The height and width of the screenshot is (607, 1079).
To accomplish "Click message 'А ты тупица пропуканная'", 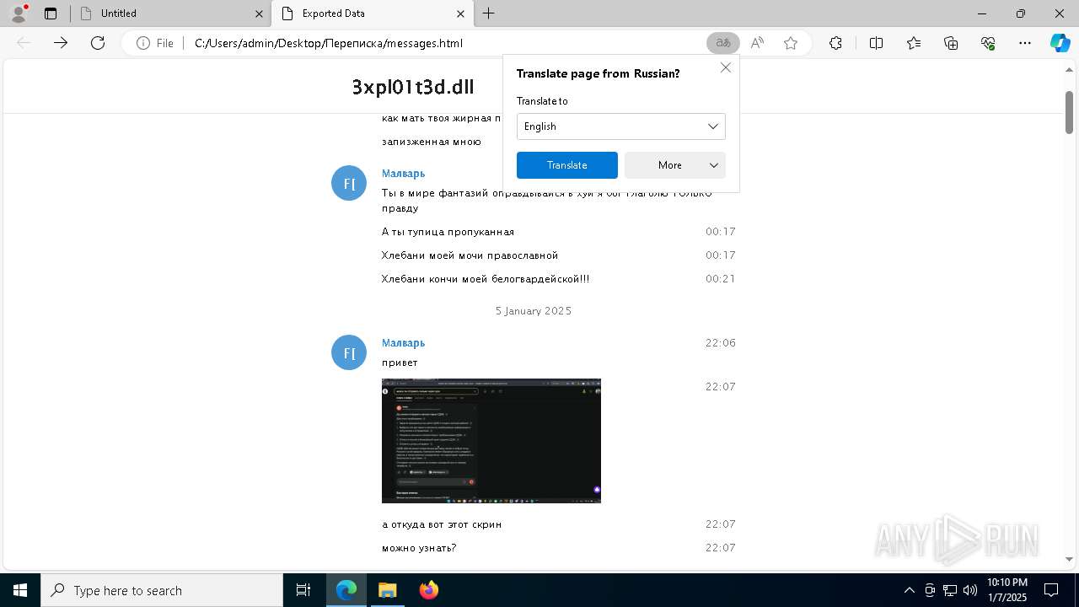I will 448,232.
